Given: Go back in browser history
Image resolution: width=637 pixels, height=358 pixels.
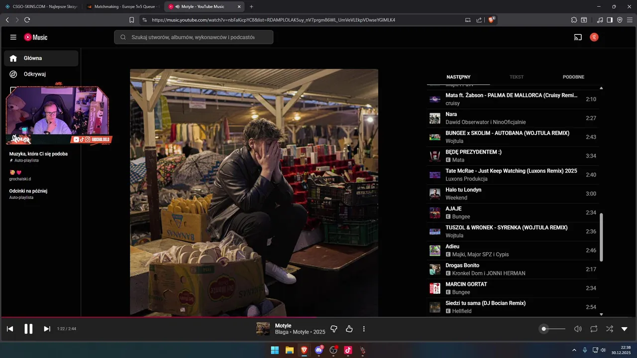Looking at the screenshot, I should pyautogui.click(x=7, y=20).
